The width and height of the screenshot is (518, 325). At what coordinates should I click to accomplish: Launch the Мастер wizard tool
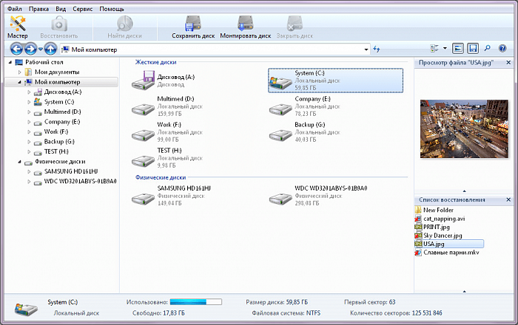tap(18, 27)
